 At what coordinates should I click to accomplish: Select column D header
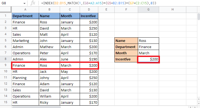tap(89, 10)
